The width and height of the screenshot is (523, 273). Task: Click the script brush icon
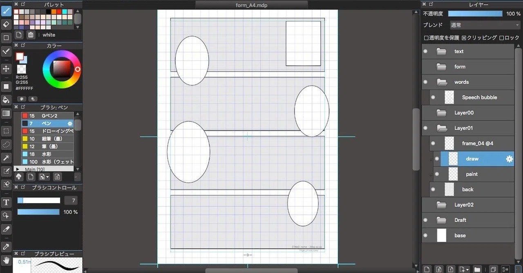click(57, 176)
